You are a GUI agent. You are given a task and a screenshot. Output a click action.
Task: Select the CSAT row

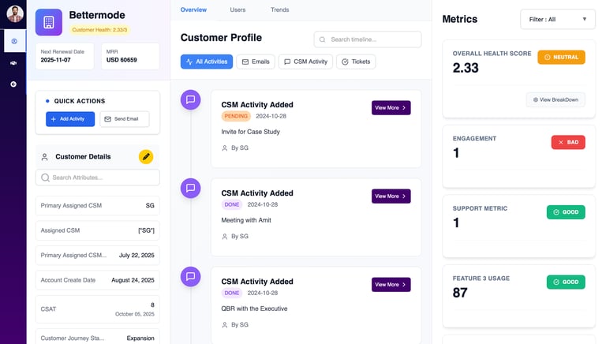[x=97, y=309]
